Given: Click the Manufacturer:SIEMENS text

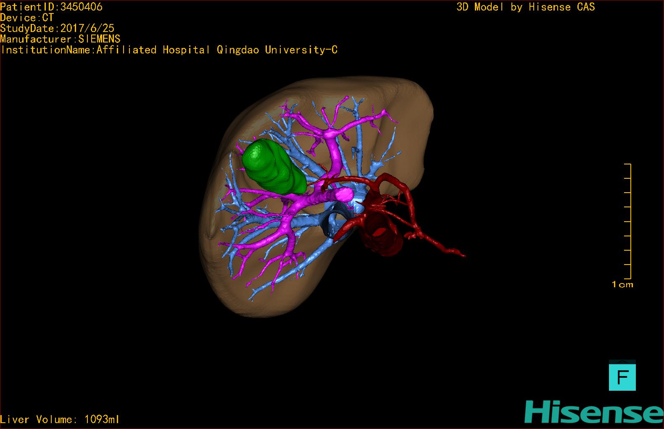Looking at the screenshot, I should (x=60, y=39).
